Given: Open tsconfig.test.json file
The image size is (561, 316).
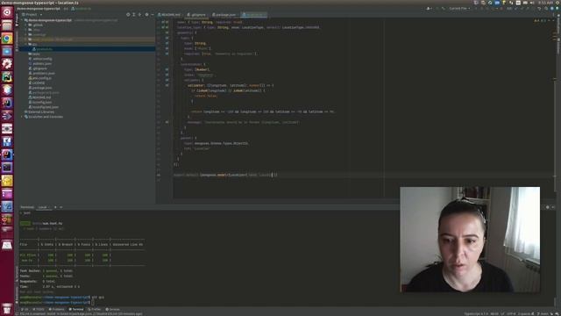Looking at the screenshot, I should click(x=45, y=107).
